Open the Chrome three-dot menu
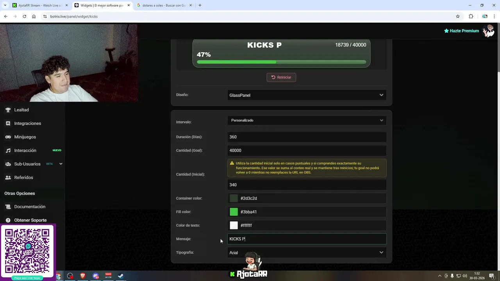Screen dimensions: 500x281 pyautogui.click(x=495, y=16)
